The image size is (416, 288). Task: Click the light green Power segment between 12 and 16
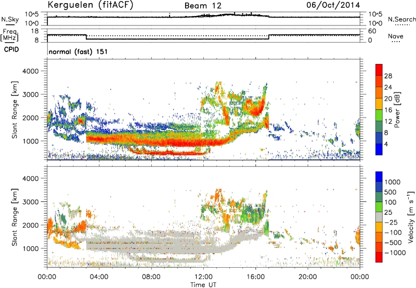click(379, 115)
